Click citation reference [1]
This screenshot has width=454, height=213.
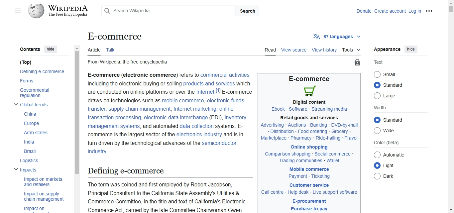(218, 90)
